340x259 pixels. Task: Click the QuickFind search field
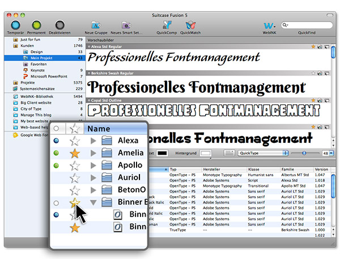(307, 25)
